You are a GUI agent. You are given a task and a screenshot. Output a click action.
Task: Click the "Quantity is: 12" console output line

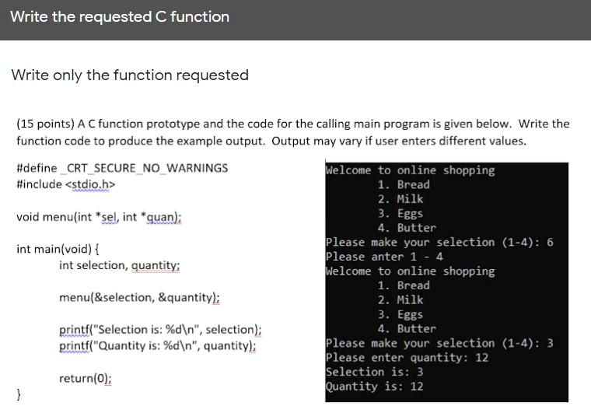tap(374, 387)
